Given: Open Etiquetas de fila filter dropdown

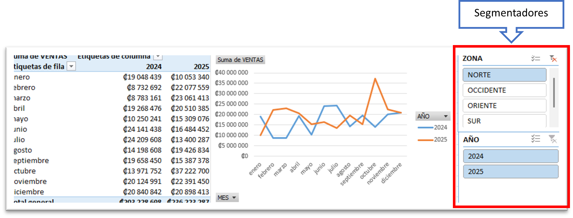Looking at the screenshot, I should pos(71,66).
